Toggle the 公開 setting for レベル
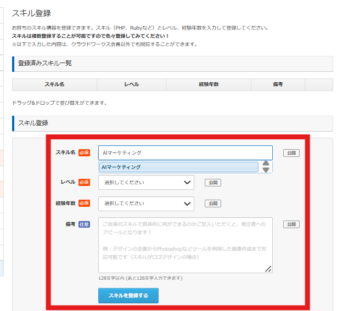This screenshot has width=354, height=311. coord(212,183)
